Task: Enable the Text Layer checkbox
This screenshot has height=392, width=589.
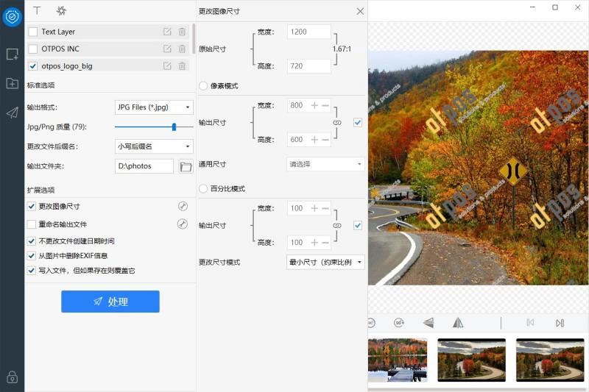Action: tap(32, 32)
